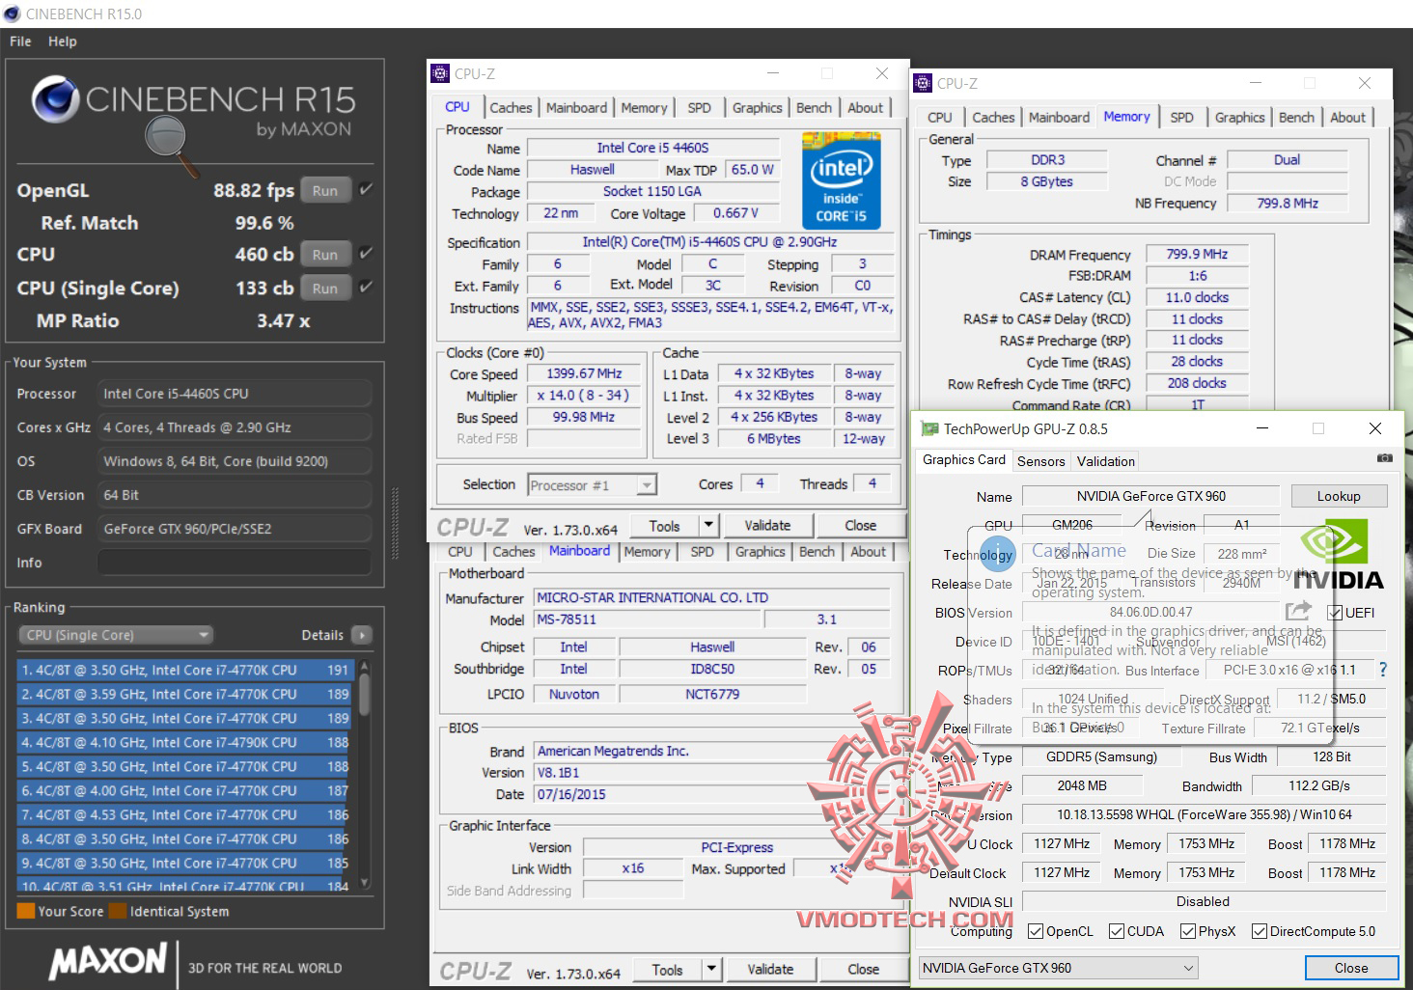Run the CPU benchmark
1413x990 pixels.
click(325, 255)
